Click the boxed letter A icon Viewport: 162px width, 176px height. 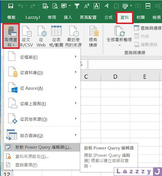(97, 6)
